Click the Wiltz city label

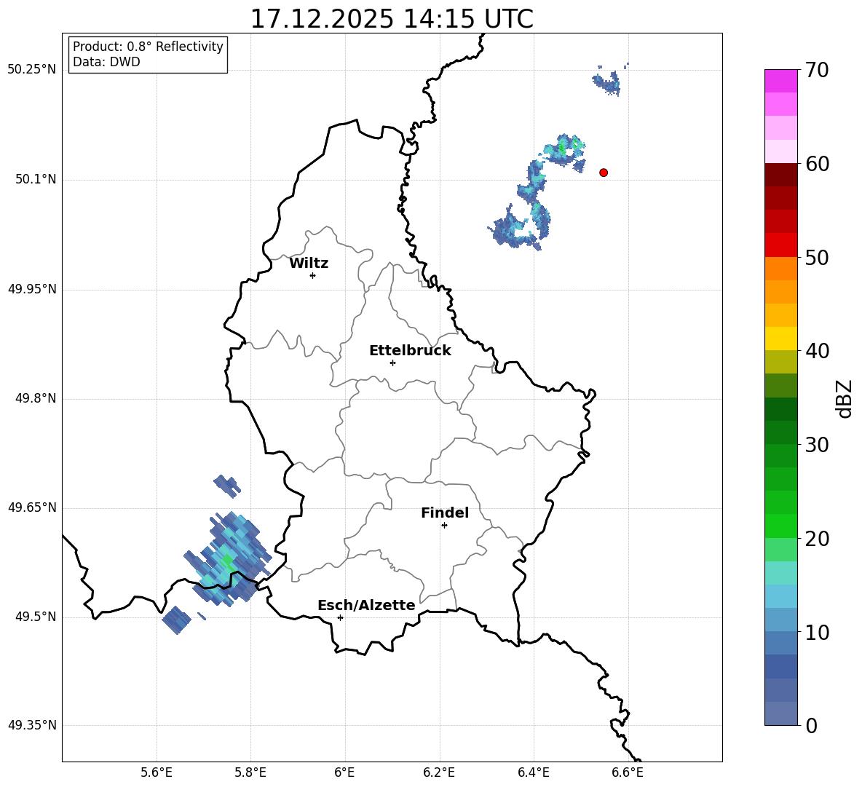(309, 264)
